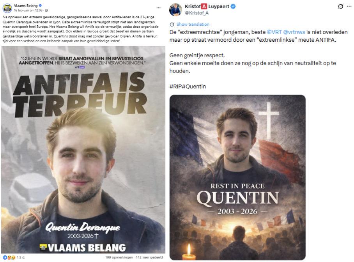This screenshot has width=354, height=262.
Task: Click the Grok icon at the tweet's top right
Action: pos(340,7)
